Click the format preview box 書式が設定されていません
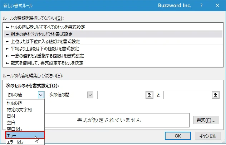Viewport: 226px width, 145px height. click(x=117, y=120)
